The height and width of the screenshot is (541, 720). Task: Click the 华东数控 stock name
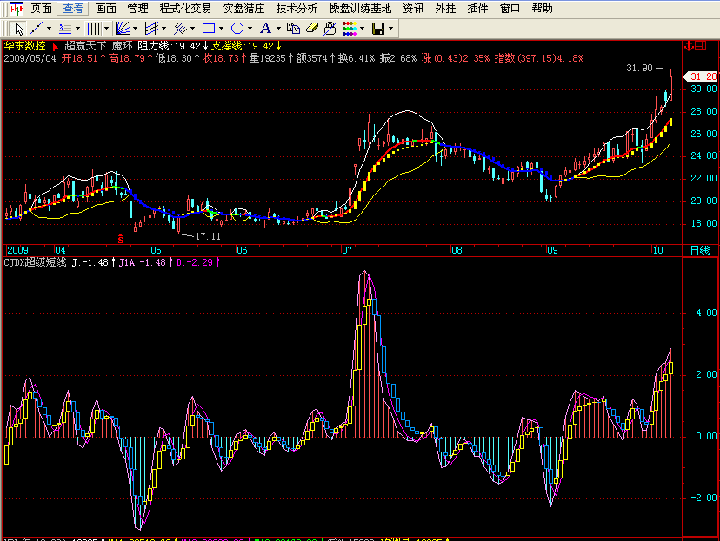(x=24, y=46)
